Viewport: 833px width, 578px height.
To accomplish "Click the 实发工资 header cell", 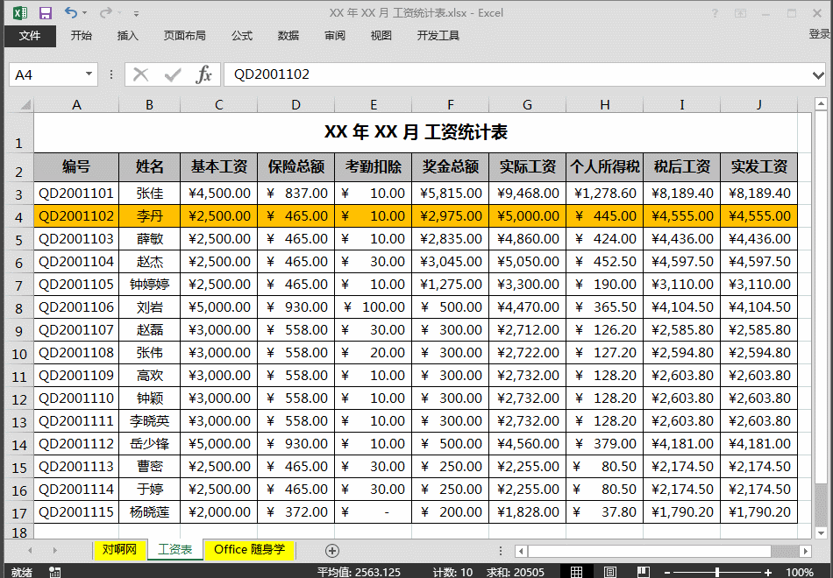I will tap(759, 167).
